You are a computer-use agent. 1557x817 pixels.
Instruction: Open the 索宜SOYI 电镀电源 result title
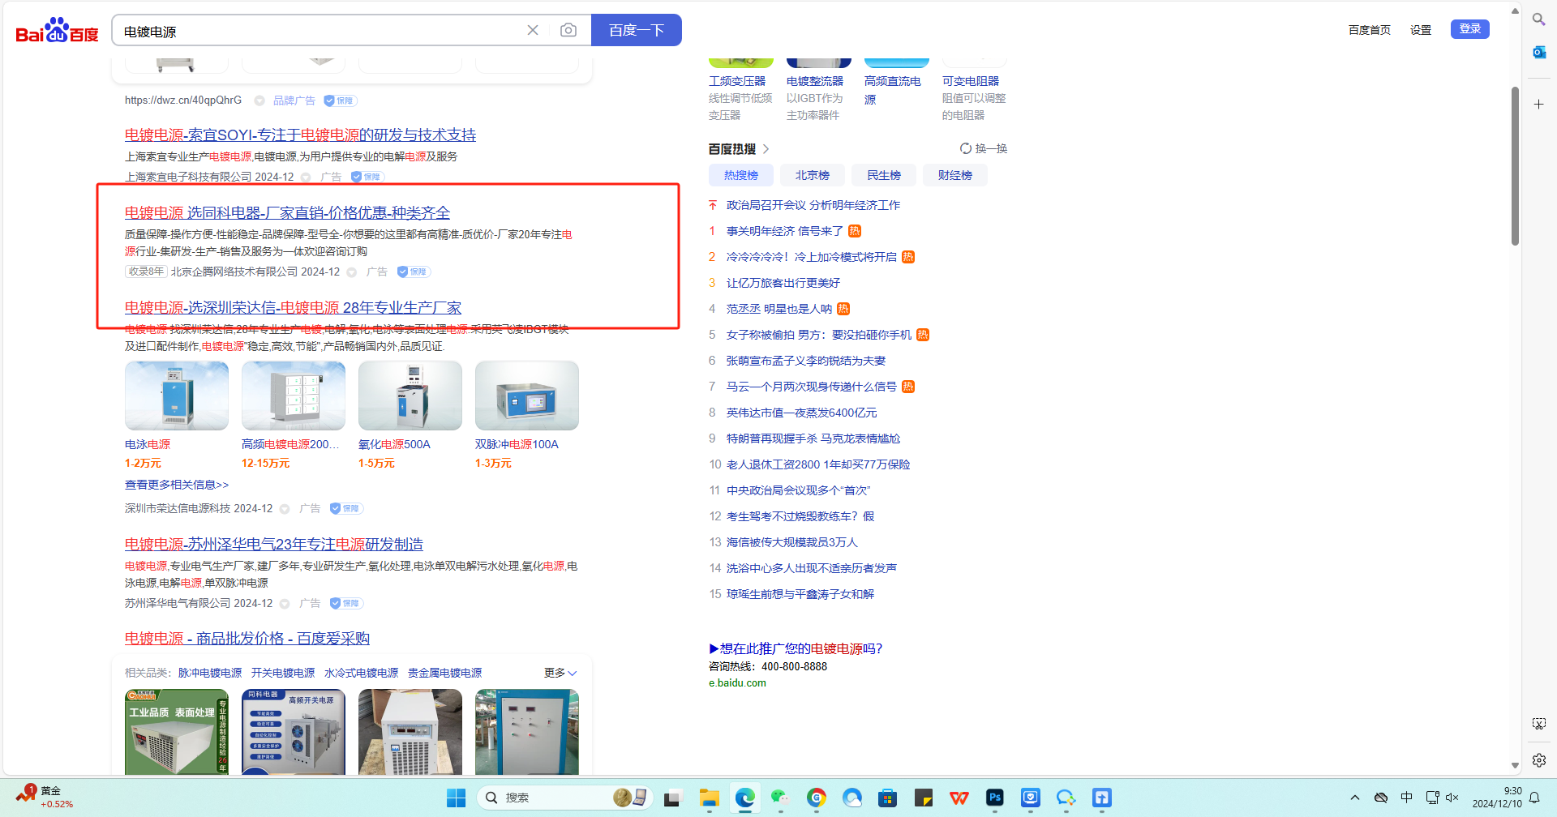tap(300, 135)
